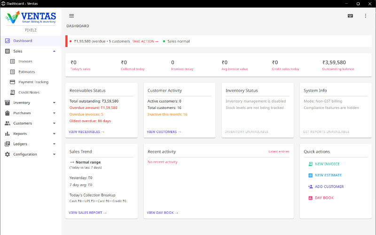This screenshot has width=376, height=235.
Task: Click the keyboard shortcuts icon
Action: 350,16
